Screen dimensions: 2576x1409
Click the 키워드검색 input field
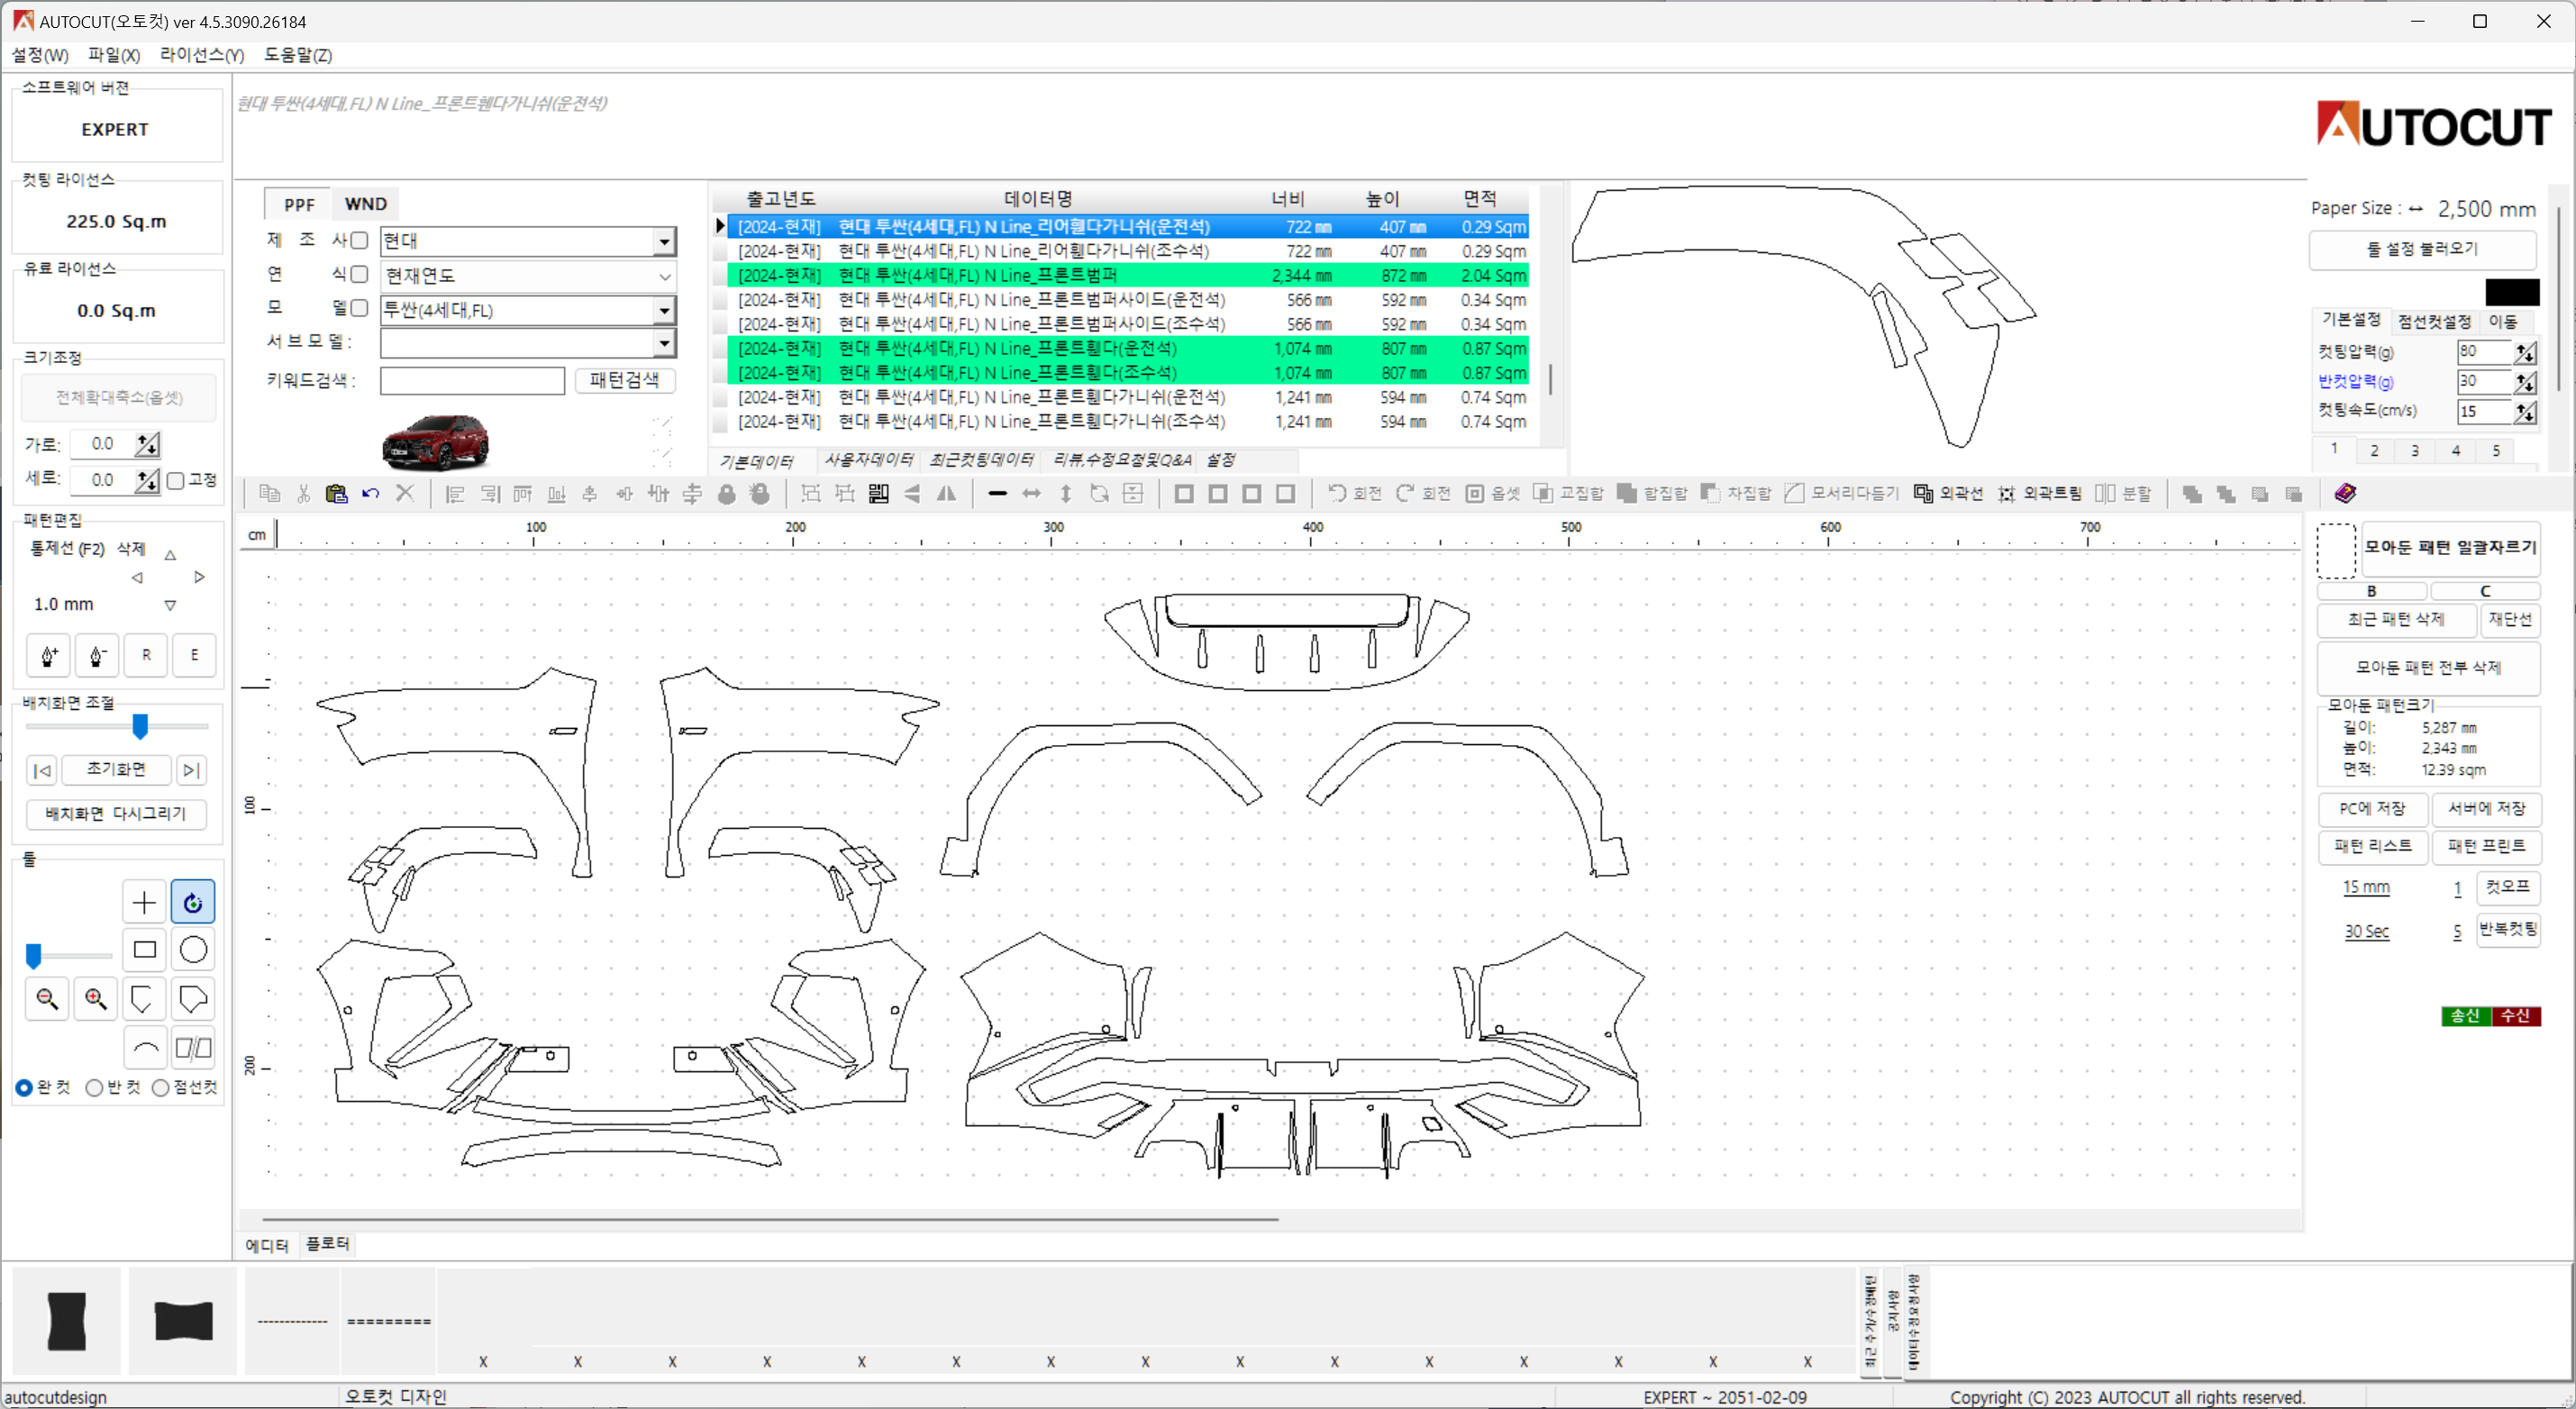472,381
